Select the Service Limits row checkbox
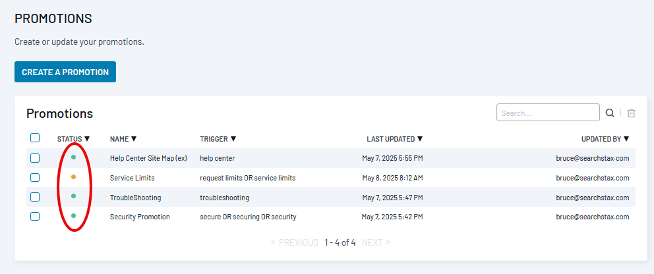Image resolution: width=654 pixels, height=274 pixels. 35,177
